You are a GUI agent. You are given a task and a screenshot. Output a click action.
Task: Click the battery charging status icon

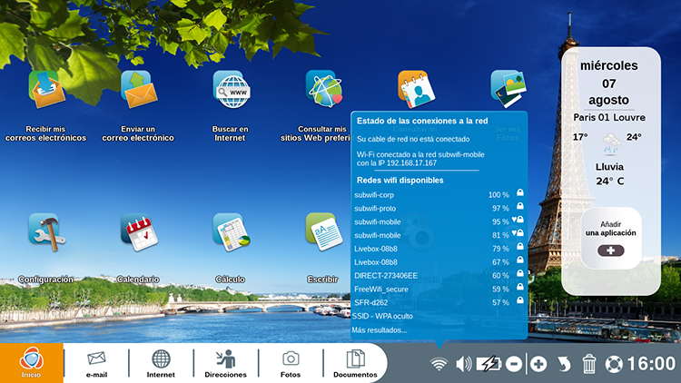coord(489,364)
